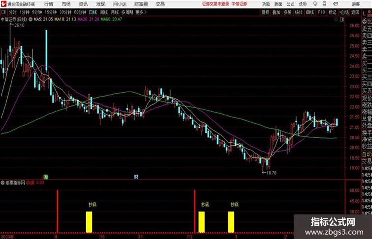Click the MA60: 20.47 value
Image resolution: width=372 pixels, height=239 pixels.
click(111, 19)
